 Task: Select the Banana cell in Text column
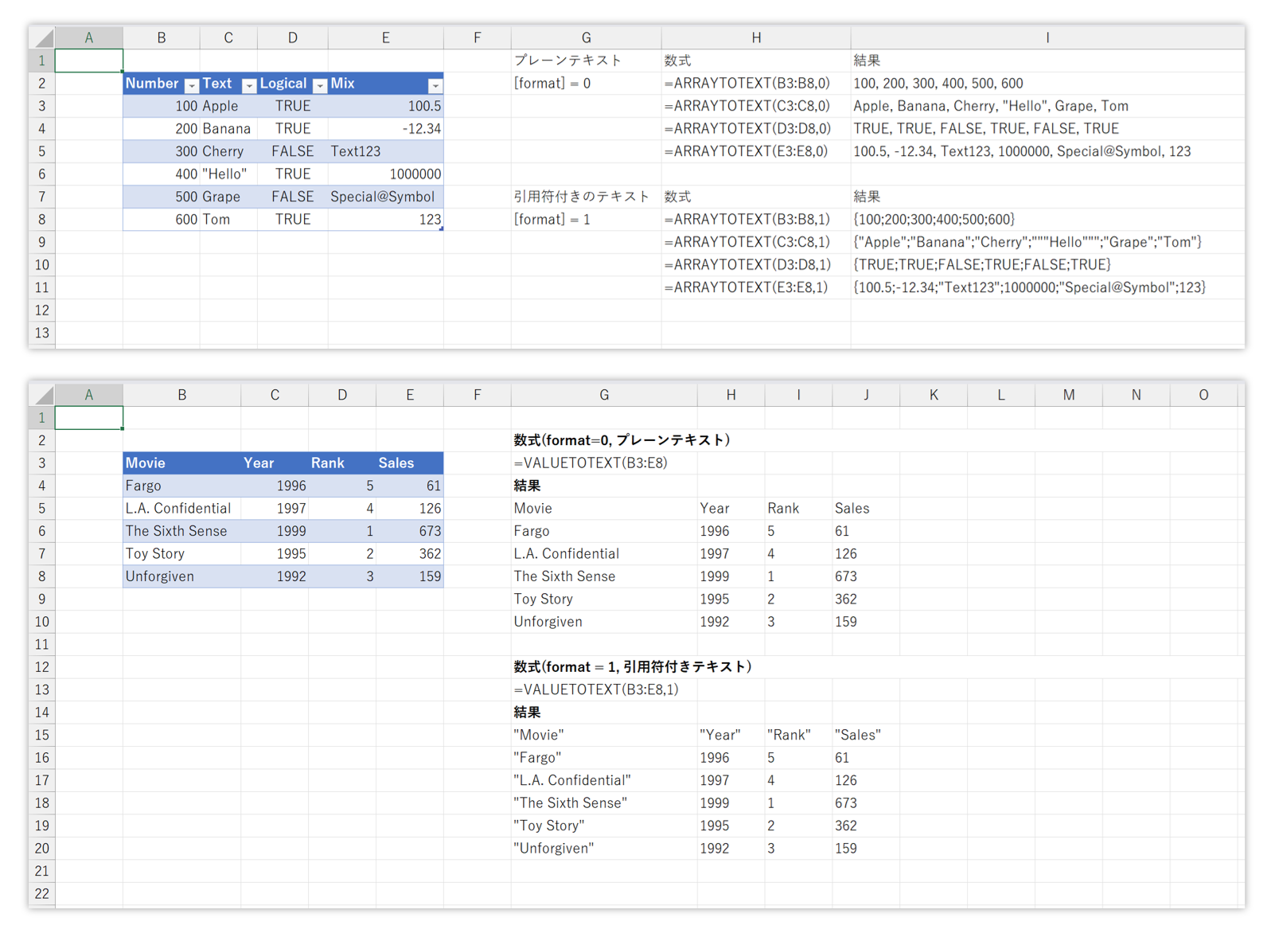[228, 128]
